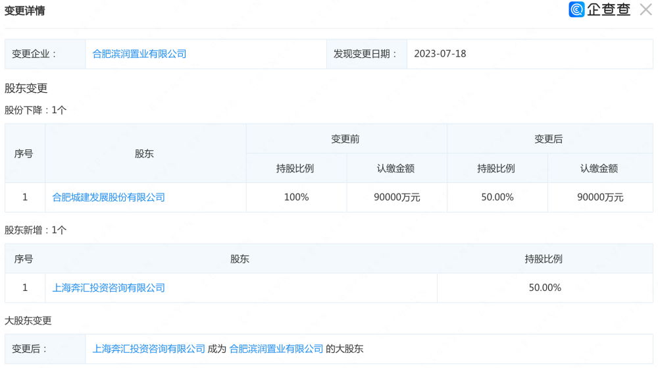Select 变更后 持股比例 50.00% cell
This screenshot has height=368, width=658.
click(x=497, y=197)
